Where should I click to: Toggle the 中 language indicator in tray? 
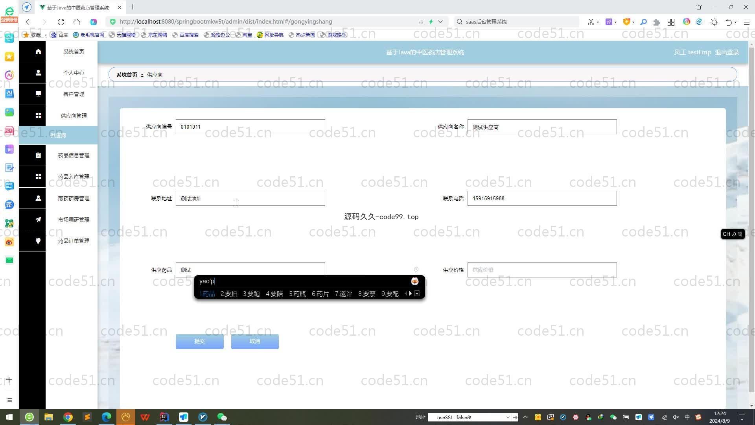tap(687, 417)
